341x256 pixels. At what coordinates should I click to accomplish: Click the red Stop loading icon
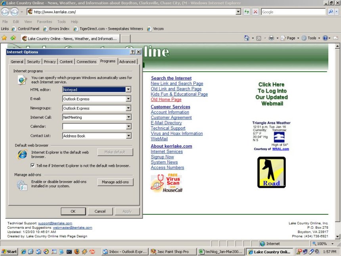255,12
